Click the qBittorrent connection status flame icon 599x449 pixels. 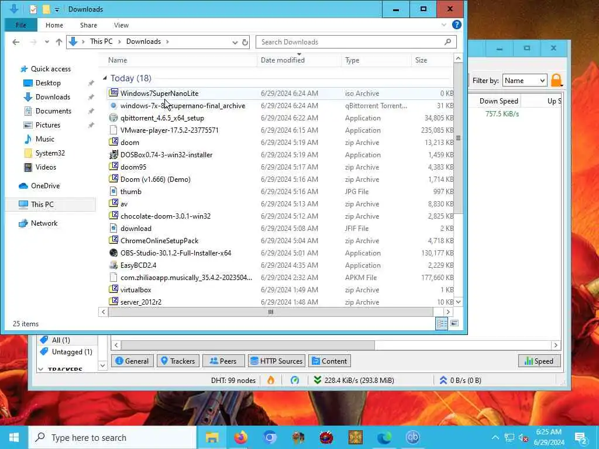(271, 380)
